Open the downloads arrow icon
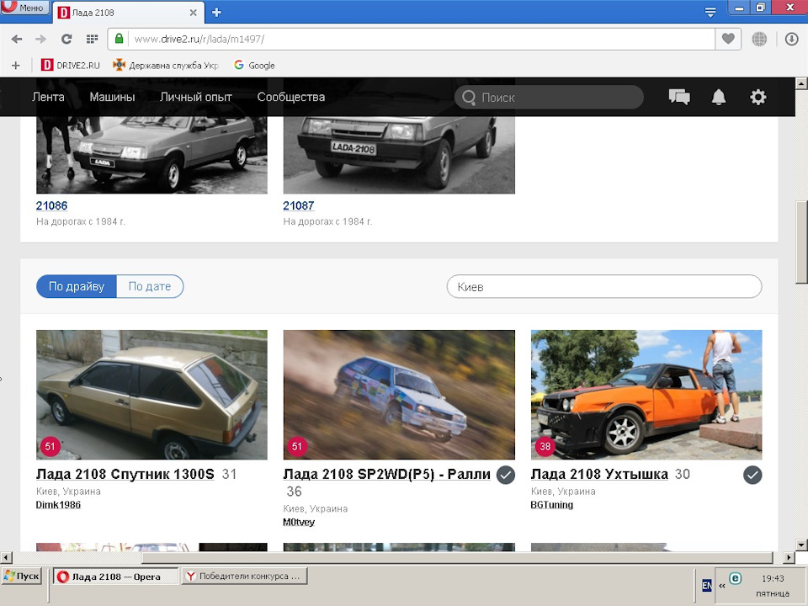 (791, 40)
